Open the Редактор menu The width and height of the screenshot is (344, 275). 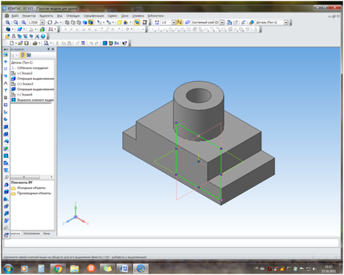point(29,16)
